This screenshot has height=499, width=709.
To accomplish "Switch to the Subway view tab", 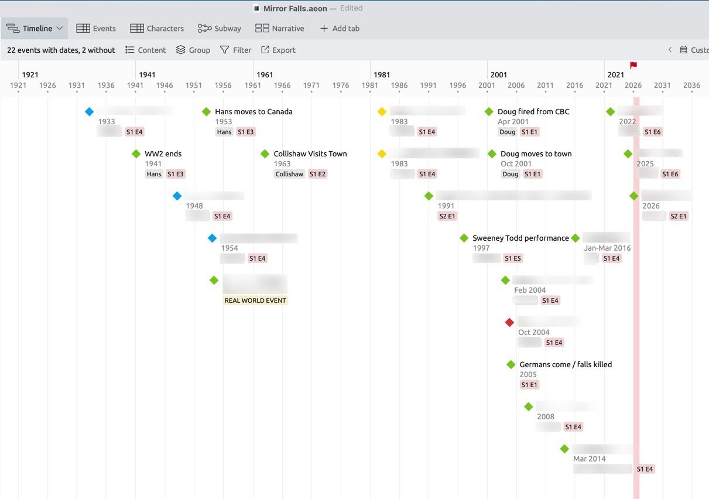I will (x=220, y=28).
